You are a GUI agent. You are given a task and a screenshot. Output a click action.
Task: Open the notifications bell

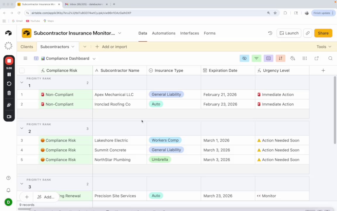click(x=8, y=190)
